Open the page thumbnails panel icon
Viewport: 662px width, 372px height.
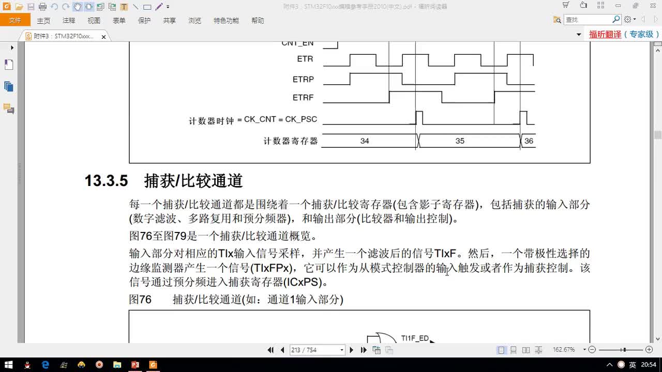[x=9, y=86]
